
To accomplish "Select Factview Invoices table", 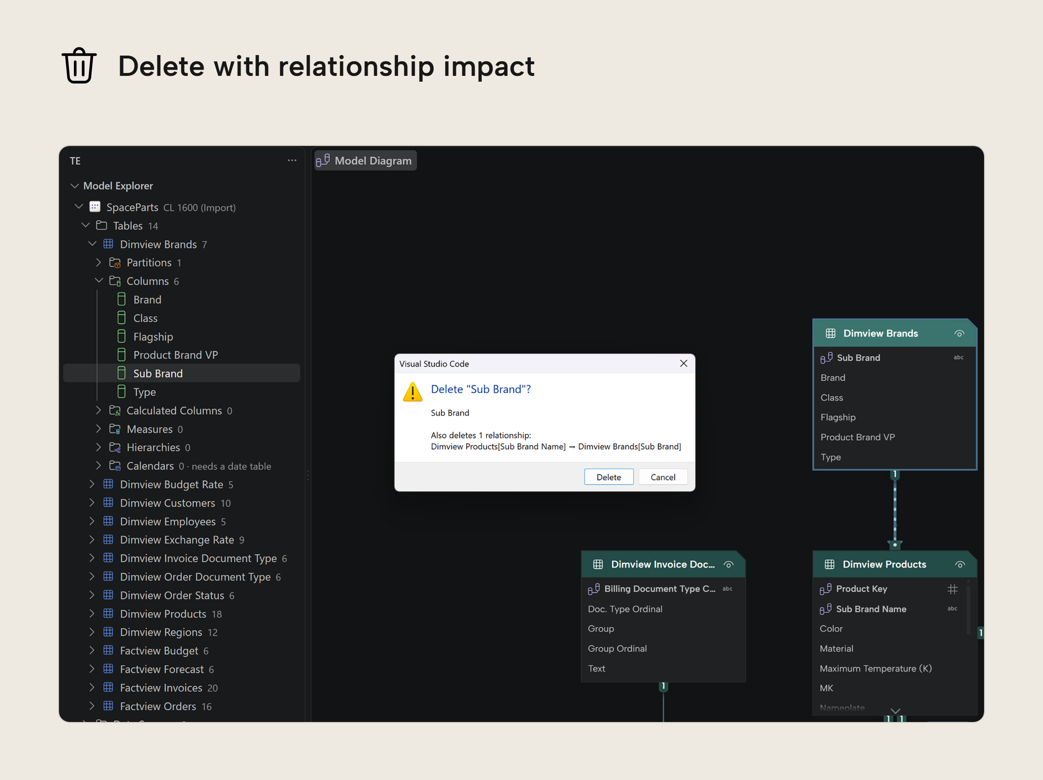I will (182, 688).
